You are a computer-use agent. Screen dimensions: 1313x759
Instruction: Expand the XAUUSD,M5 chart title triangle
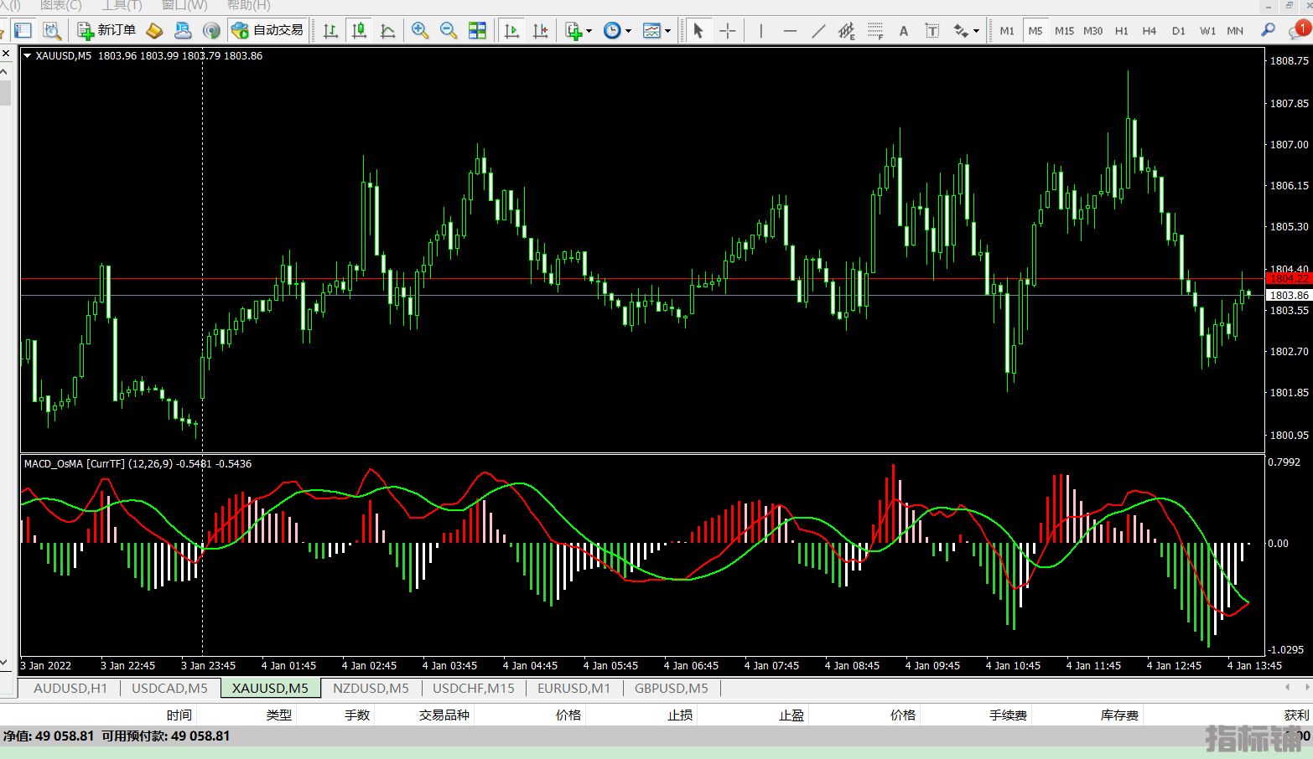point(28,56)
